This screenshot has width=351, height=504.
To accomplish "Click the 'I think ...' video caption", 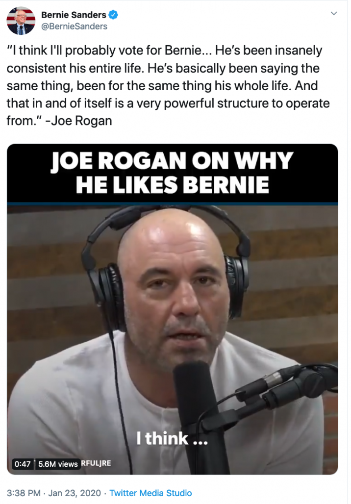I will [x=172, y=438].
